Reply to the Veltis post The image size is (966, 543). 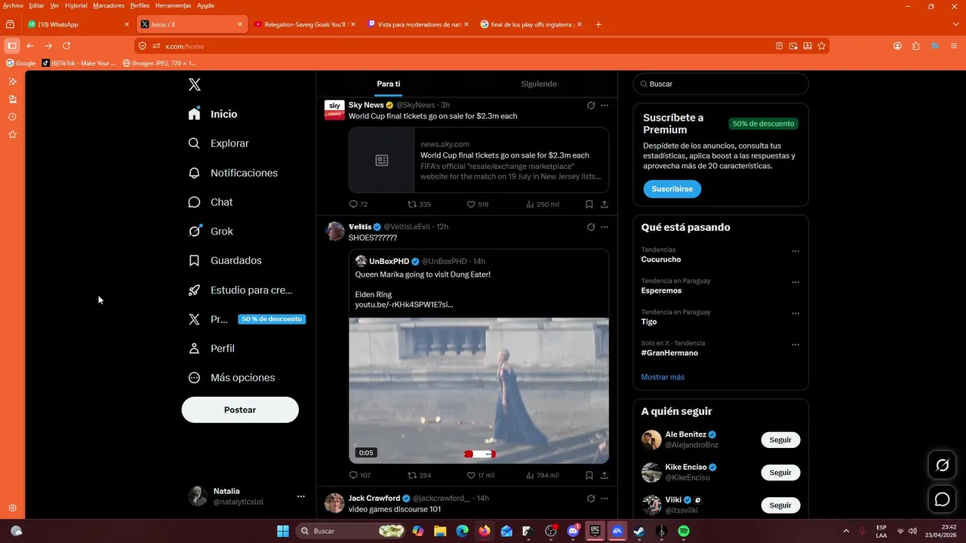360,476
